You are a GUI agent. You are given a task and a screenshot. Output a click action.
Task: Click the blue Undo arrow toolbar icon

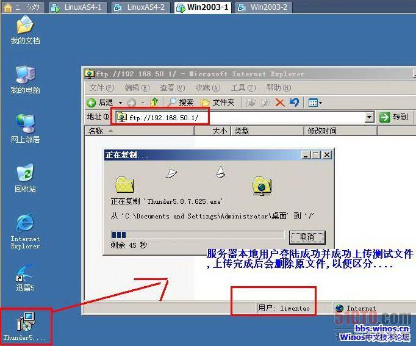[294, 103]
